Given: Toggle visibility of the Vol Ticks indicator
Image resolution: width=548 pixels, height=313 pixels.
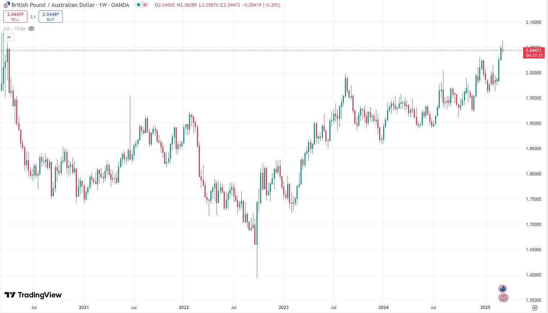Looking at the screenshot, I should click(31, 29).
